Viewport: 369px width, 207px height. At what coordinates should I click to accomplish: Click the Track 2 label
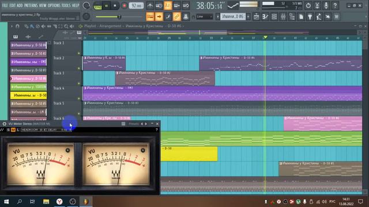pos(59,58)
